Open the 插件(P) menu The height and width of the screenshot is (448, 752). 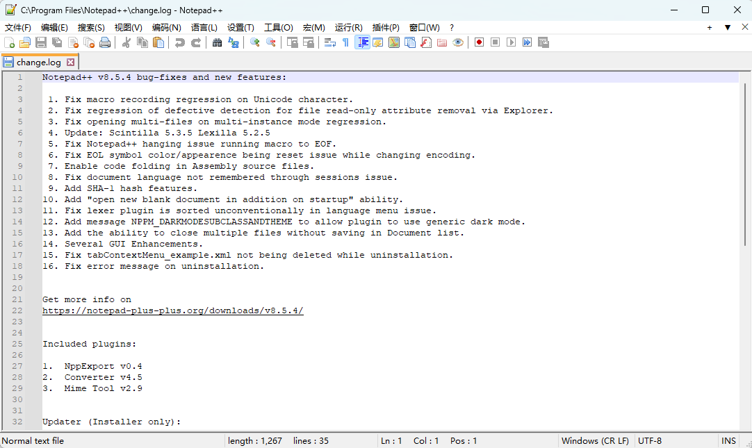(386, 28)
